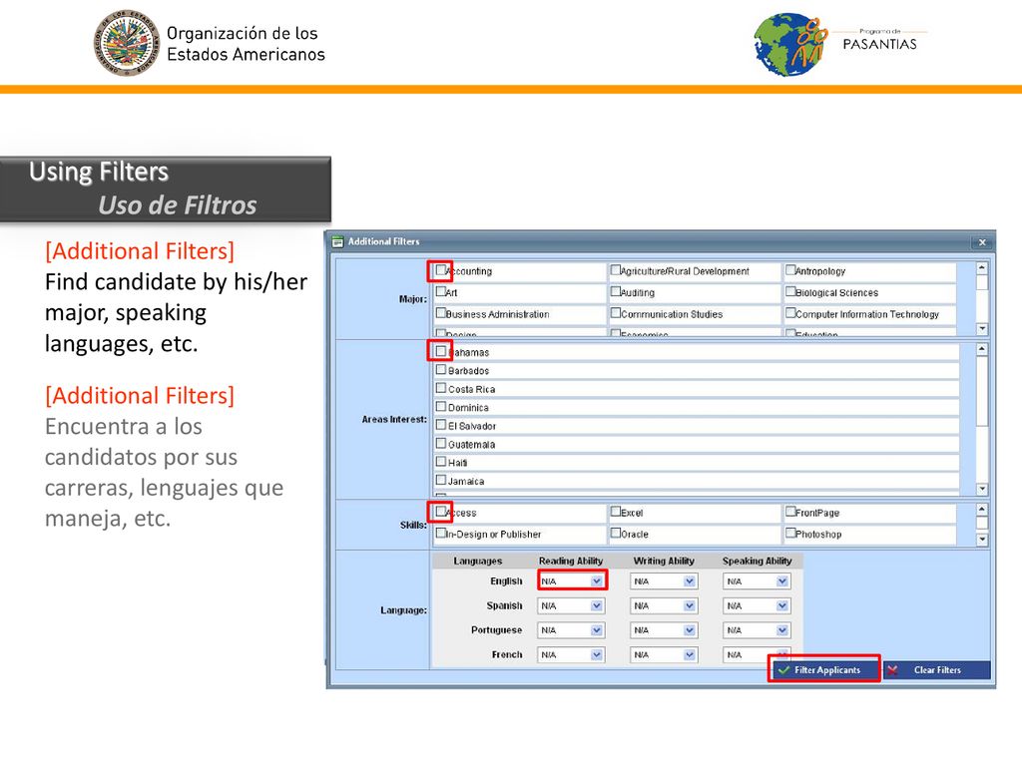Viewport: 1022px width, 766px height.
Task: Click the Programa de Pasantias globe logo
Action: tap(790, 44)
